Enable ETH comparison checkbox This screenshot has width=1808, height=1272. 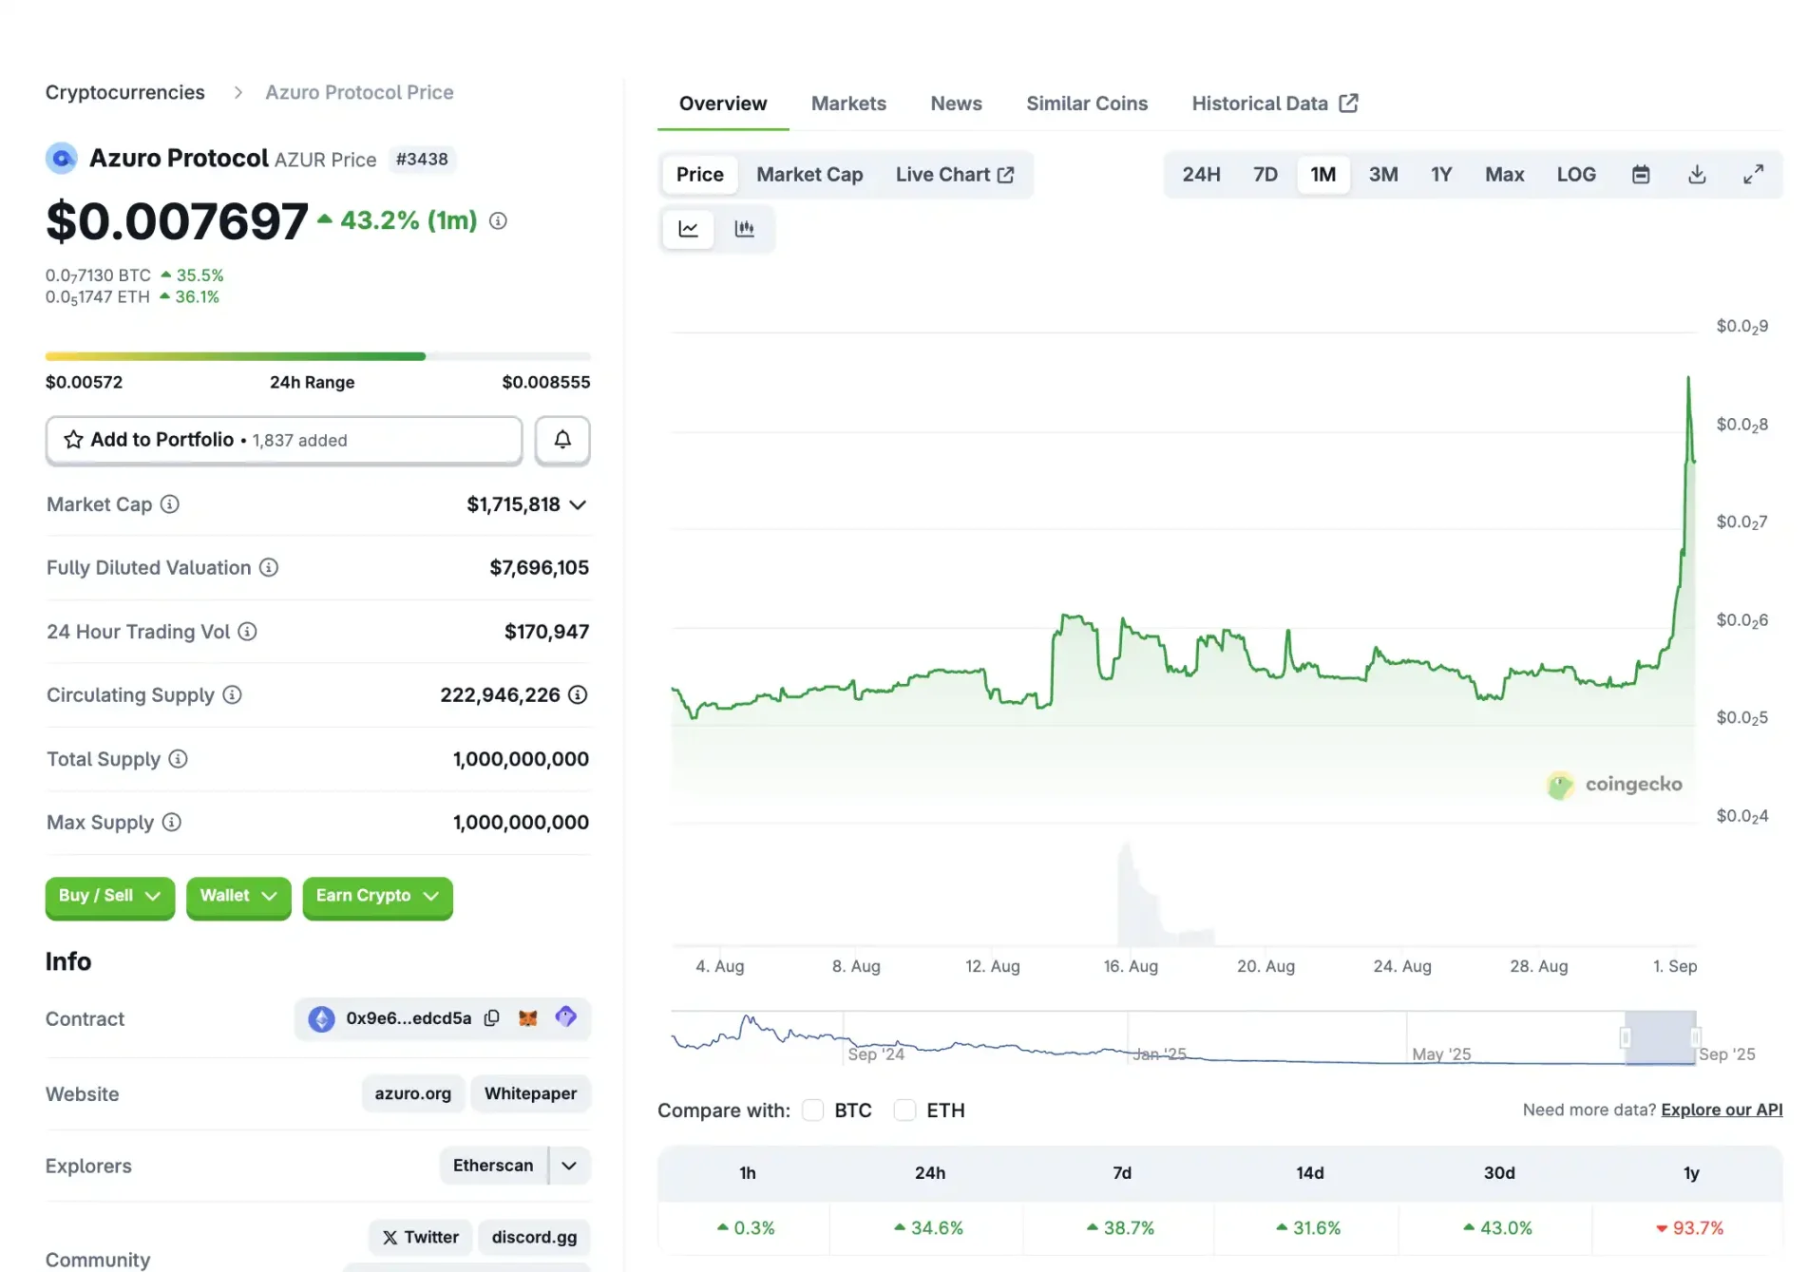point(904,1110)
